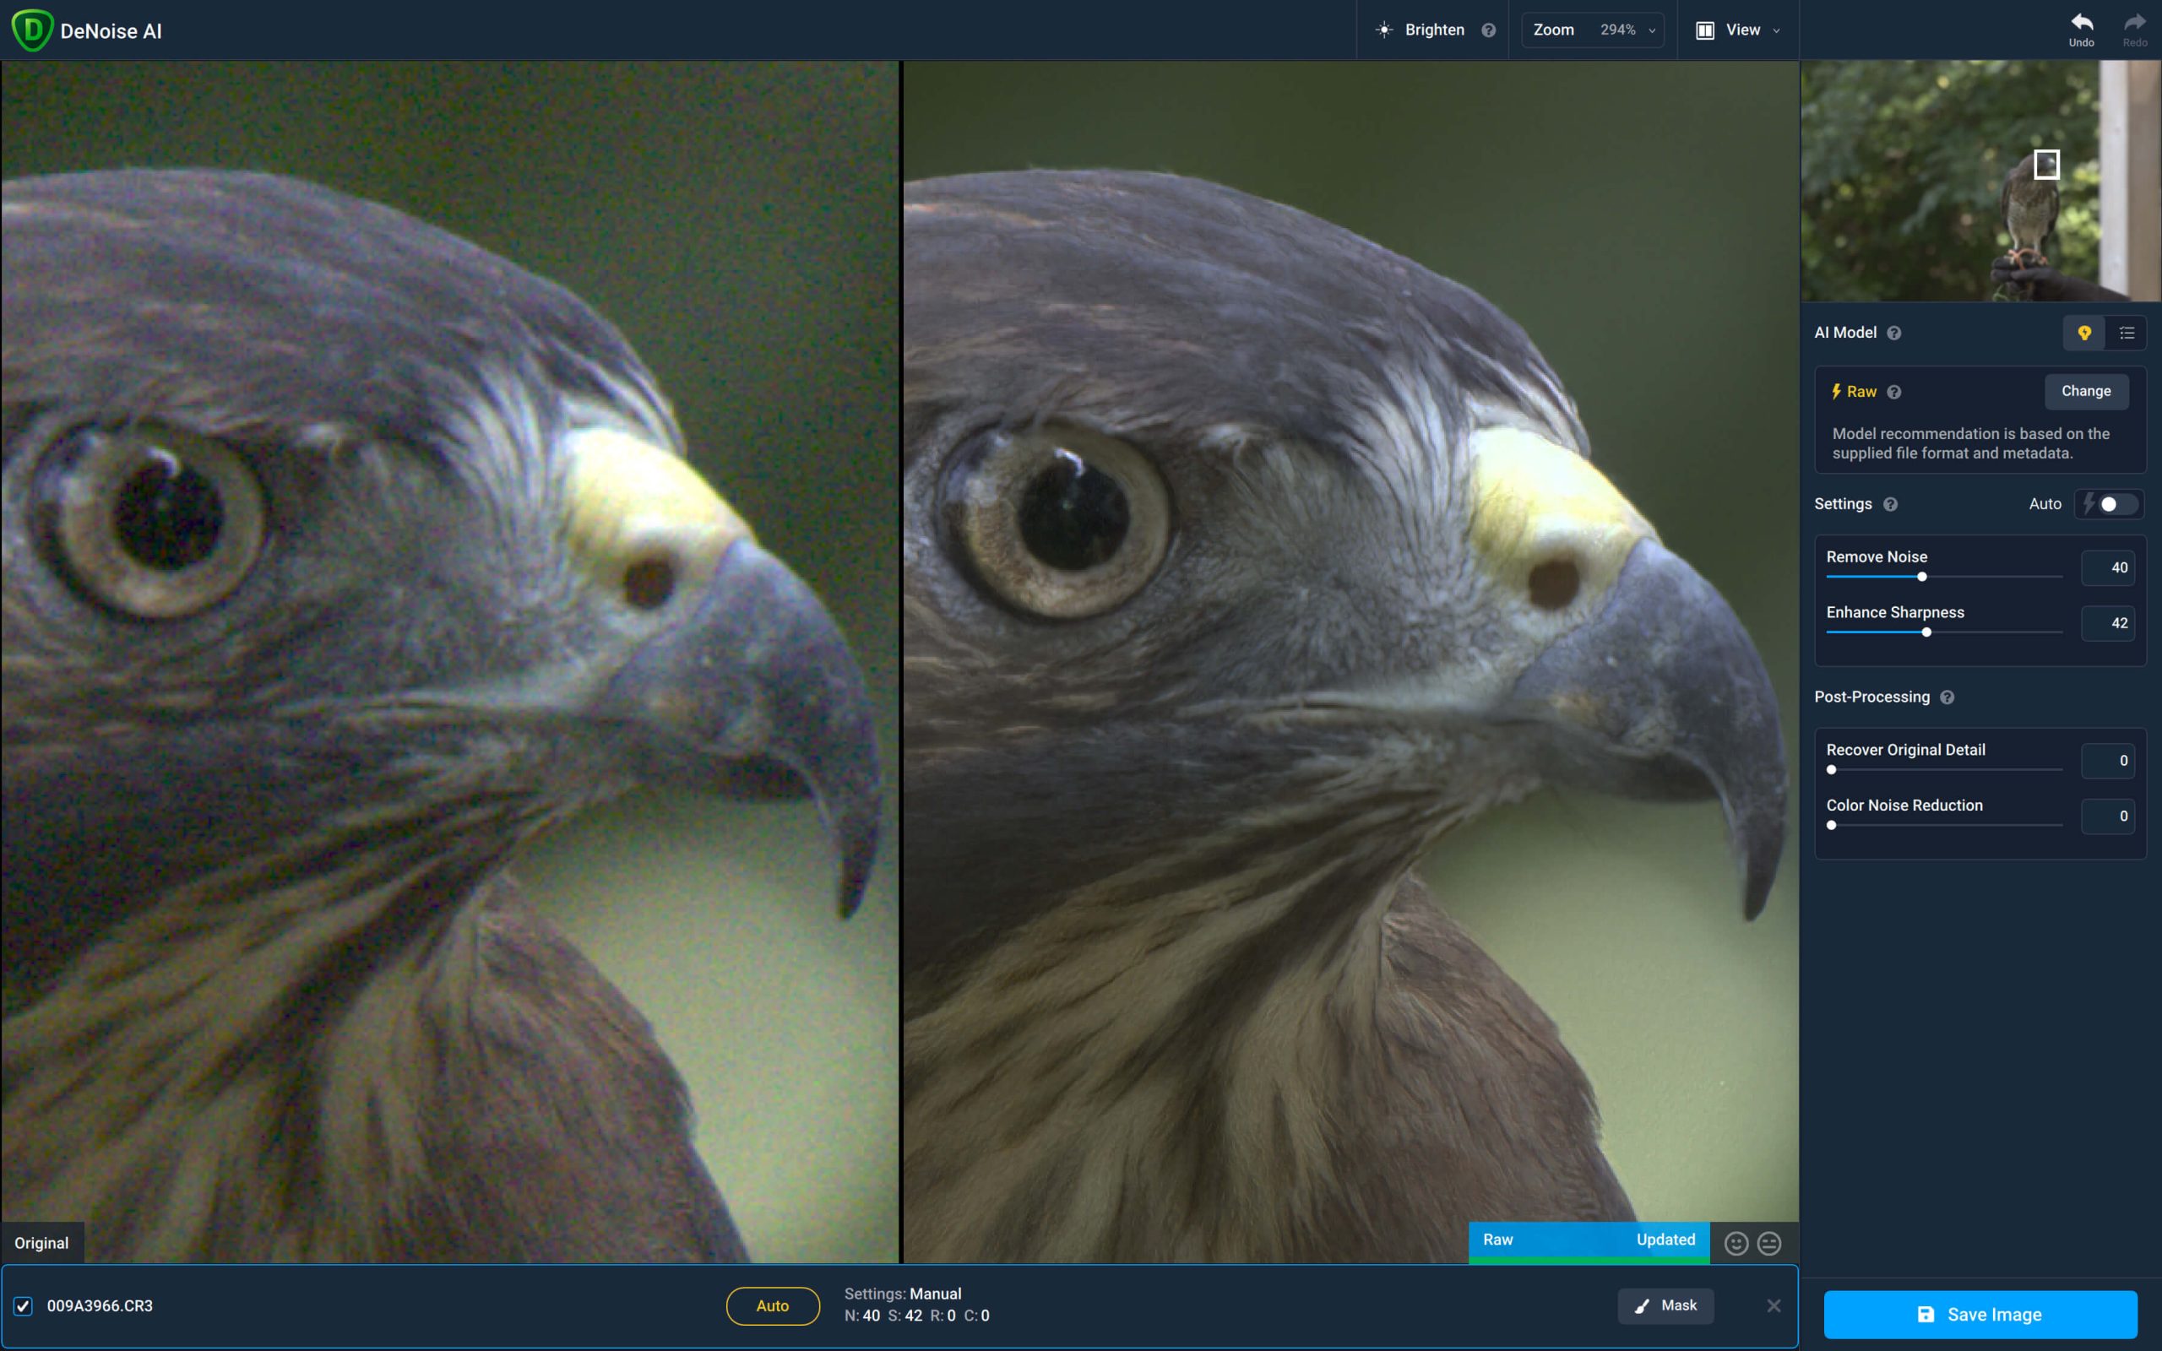The width and height of the screenshot is (2162, 1351).
Task: Select the Raw preview tab
Action: point(1496,1237)
